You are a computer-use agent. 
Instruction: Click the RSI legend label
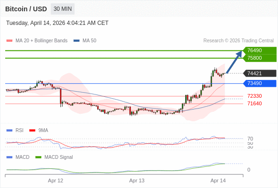coord(19,131)
